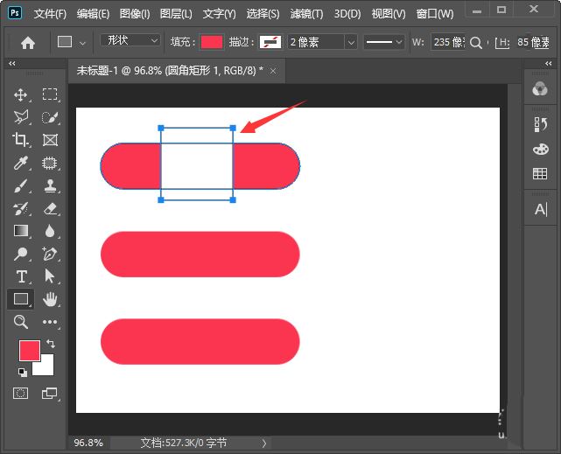Select the Frame tool
Screen dimensions: 561x454
pyautogui.click(x=50, y=140)
